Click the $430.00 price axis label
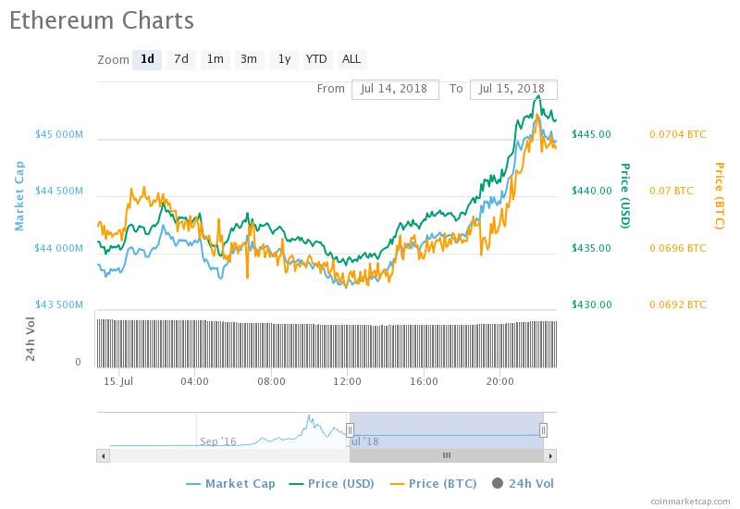Viewport: 740px width, 509px height. [591, 304]
